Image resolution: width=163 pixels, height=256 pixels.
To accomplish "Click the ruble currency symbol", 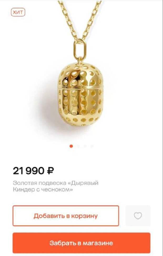I will click(50, 171).
